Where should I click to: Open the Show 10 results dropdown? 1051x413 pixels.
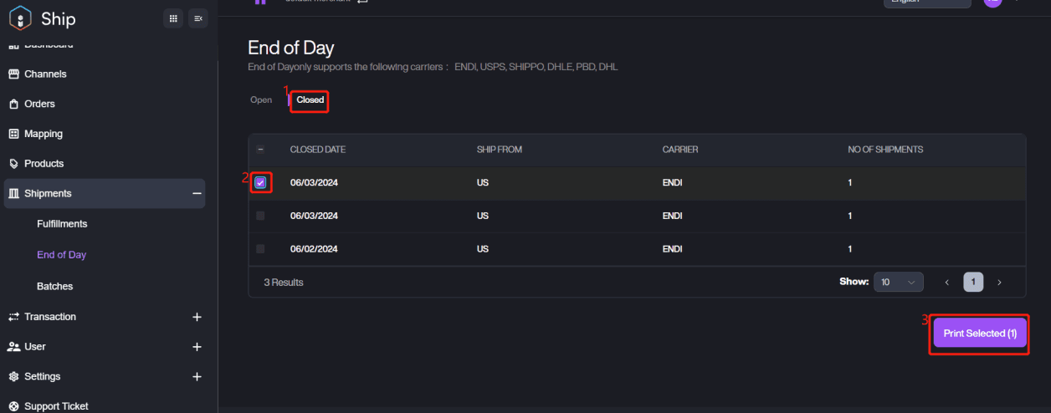coord(898,283)
